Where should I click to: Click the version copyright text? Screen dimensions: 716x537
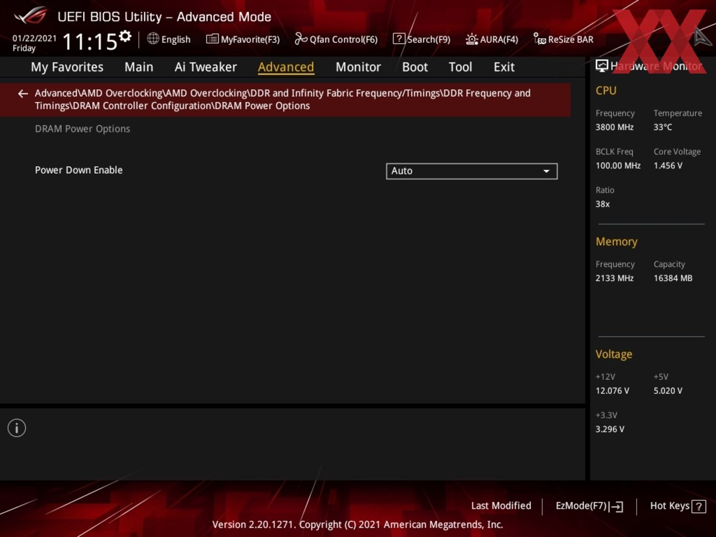coord(357,524)
